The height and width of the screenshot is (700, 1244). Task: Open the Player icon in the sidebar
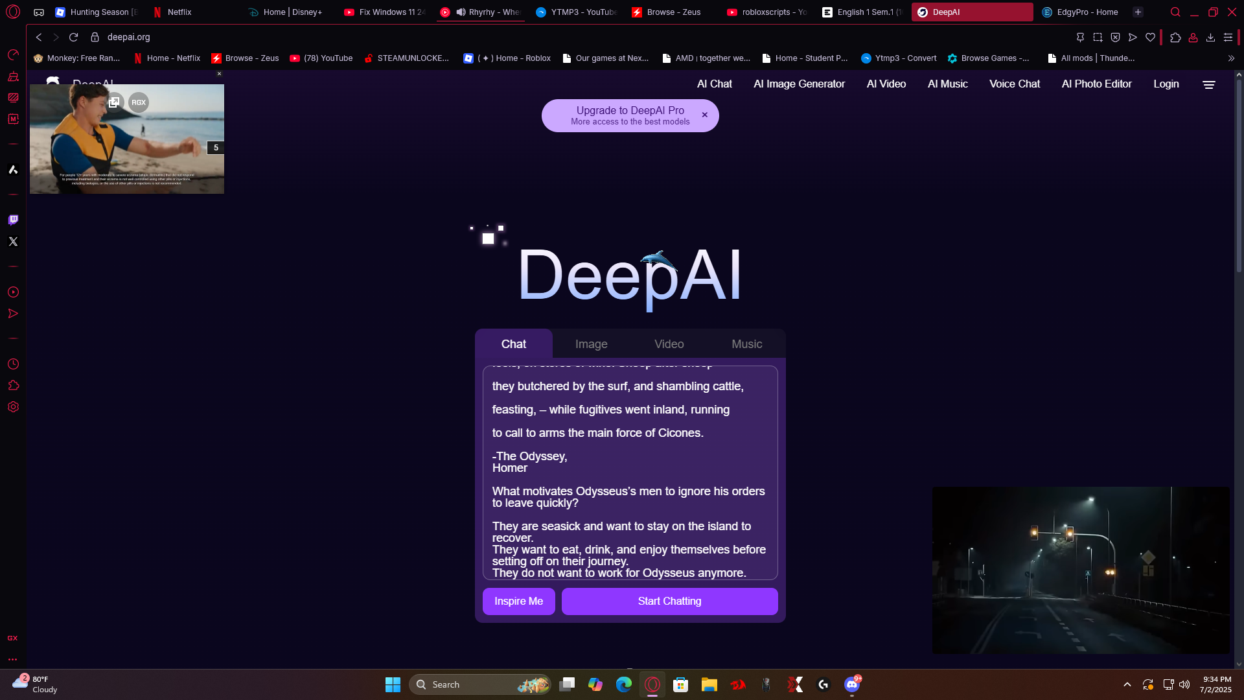coord(13,292)
